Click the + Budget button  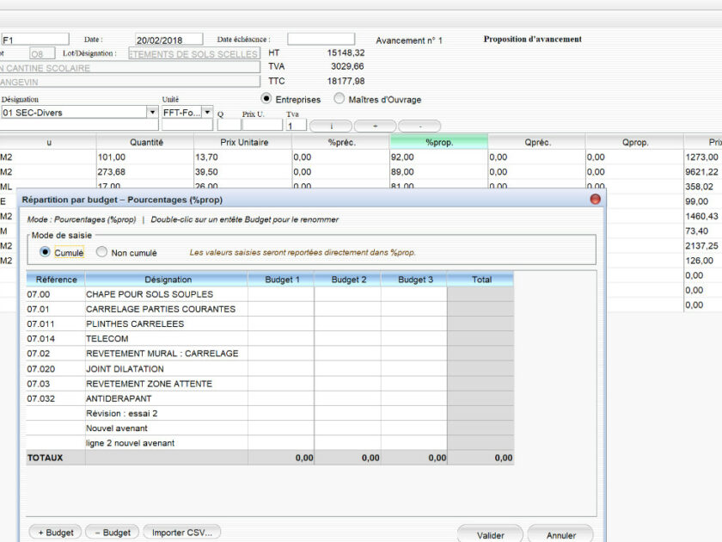[x=55, y=533]
